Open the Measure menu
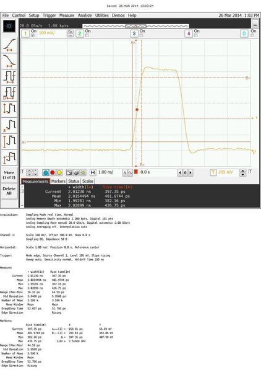 pos(67,15)
